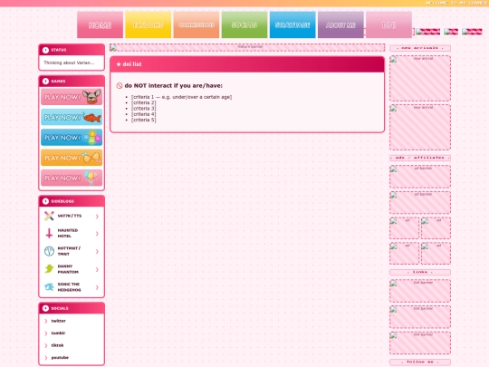Click the SOCIALS sidebar widget header

(x=72, y=308)
